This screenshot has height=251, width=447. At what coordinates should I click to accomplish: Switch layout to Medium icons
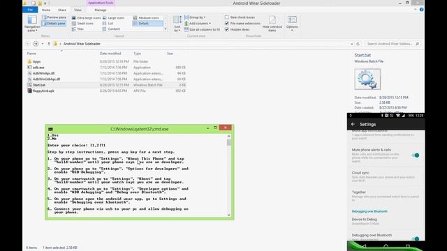tap(146, 17)
